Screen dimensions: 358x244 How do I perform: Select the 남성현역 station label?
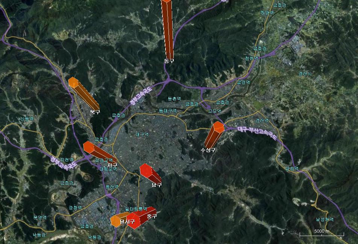pyautogui.click(x=325, y=219)
